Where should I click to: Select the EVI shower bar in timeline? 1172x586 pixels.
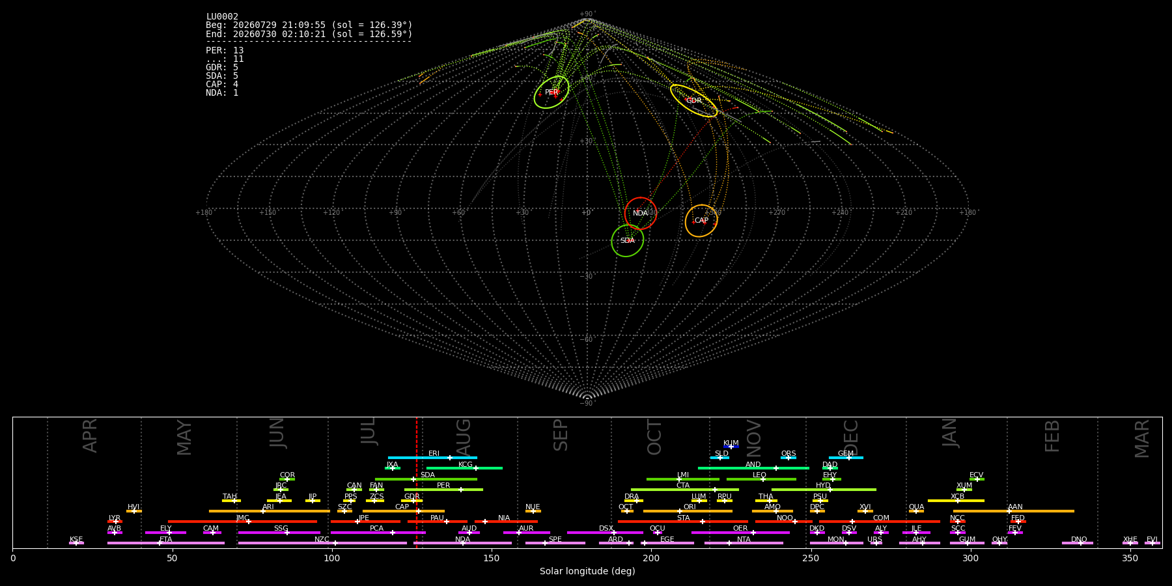coord(1152,543)
